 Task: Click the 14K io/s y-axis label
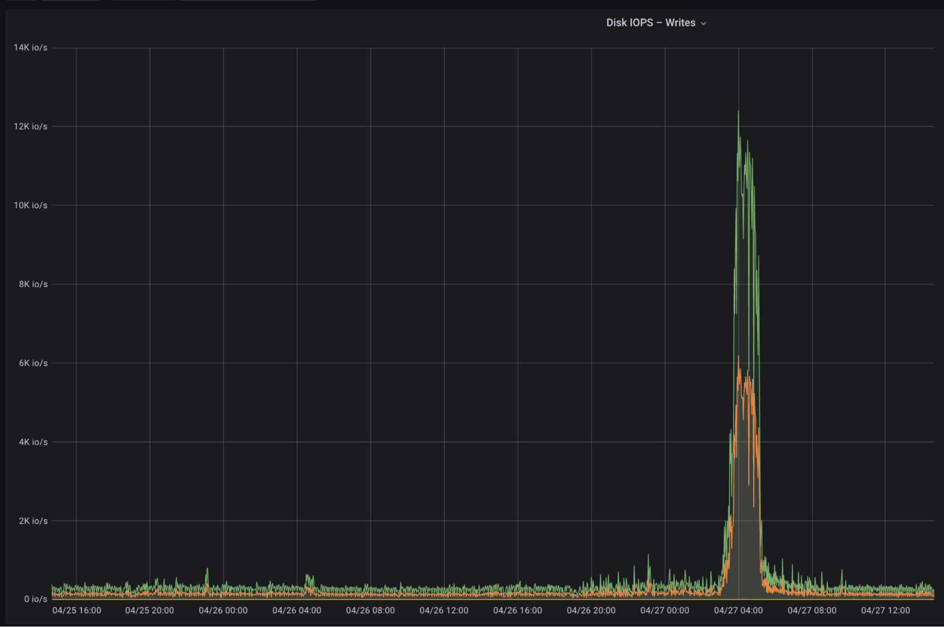(30, 48)
